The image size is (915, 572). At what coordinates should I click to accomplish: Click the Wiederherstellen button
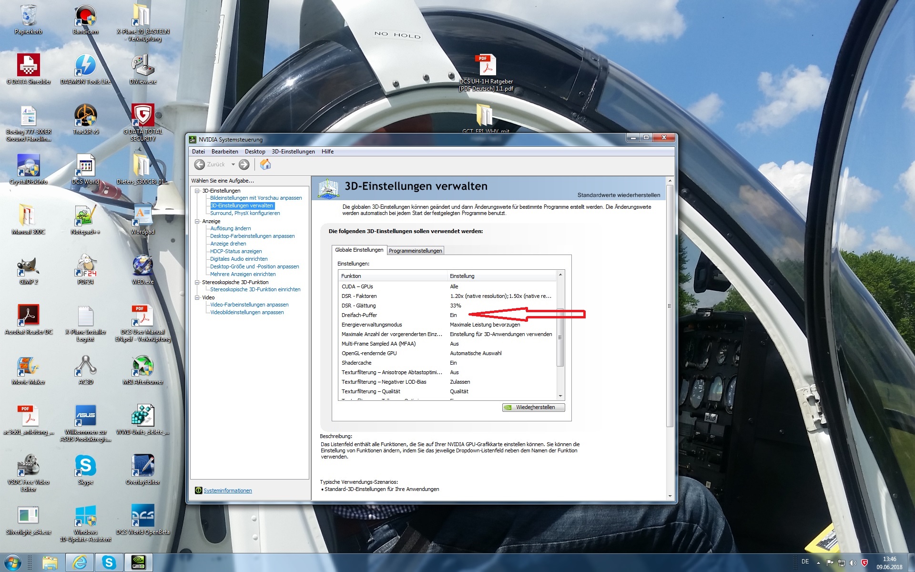pyautogui.click(x=533, y=408)
